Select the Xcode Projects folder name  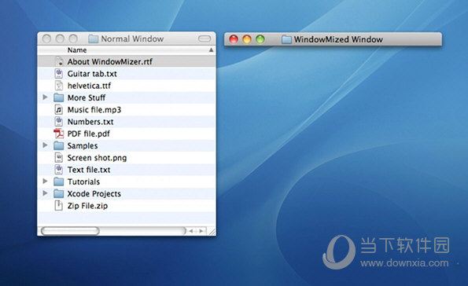tap(94, 194)
